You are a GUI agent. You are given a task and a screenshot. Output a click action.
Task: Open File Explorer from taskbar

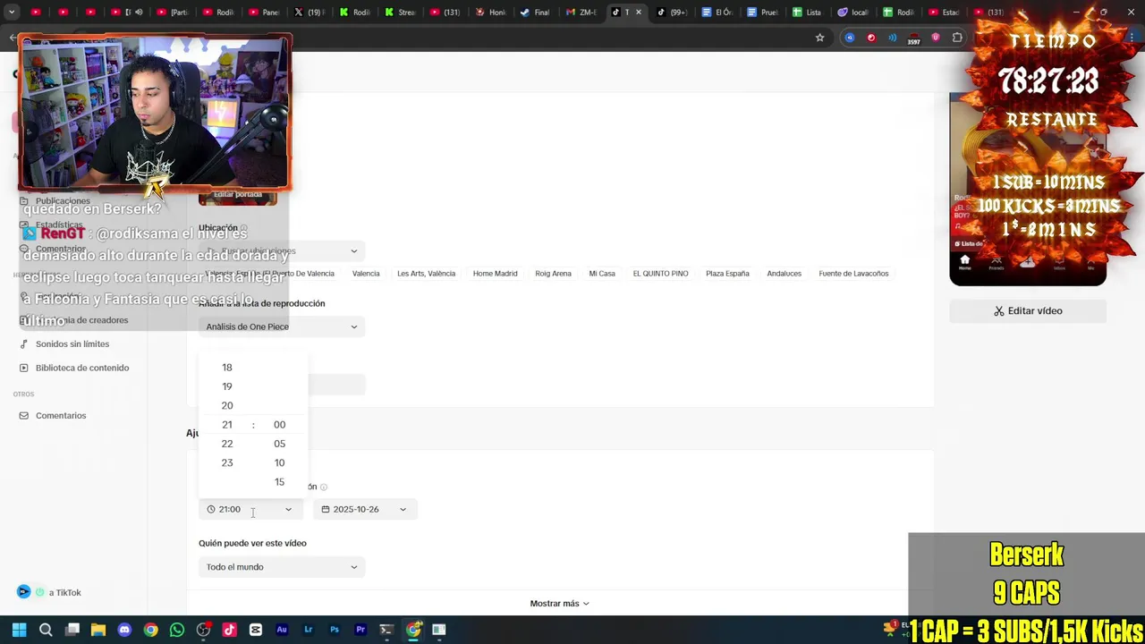click(x=98, y=630)
